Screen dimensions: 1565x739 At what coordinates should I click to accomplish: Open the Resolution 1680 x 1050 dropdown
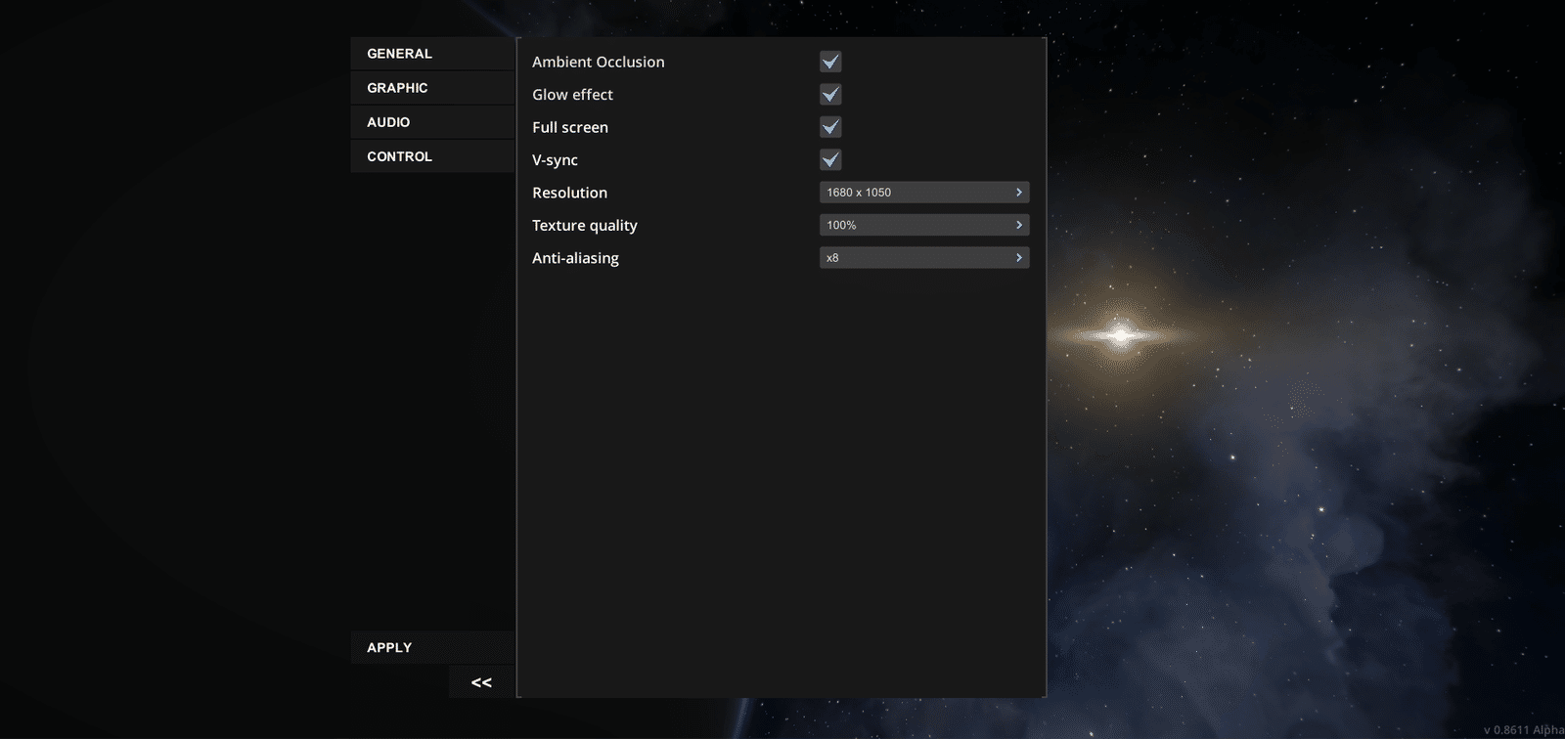coord(924,193)
